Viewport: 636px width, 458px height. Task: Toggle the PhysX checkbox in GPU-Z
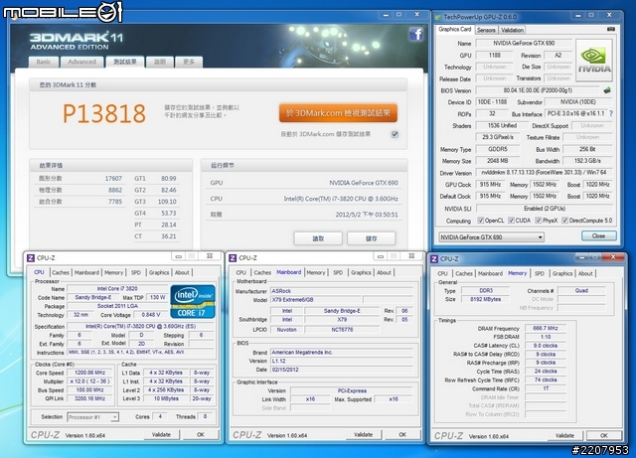(539, 221)
